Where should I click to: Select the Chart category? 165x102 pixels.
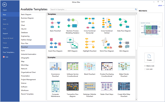[x=33, y=25]
